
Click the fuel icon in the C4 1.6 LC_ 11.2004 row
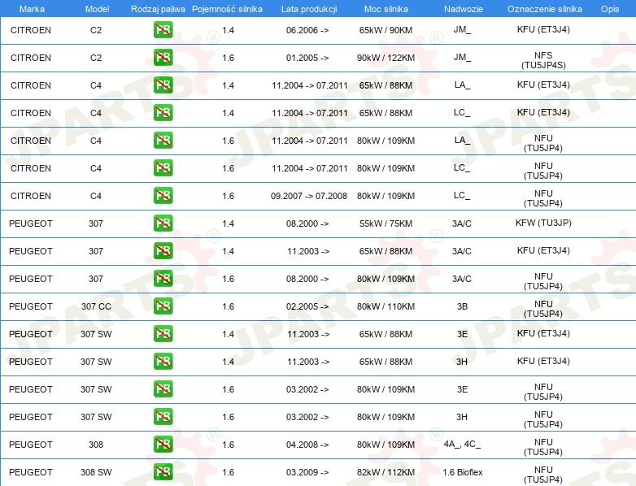163,167
